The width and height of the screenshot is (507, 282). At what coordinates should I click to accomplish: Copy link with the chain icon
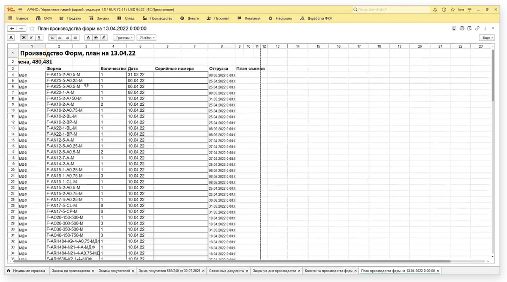pyautogui.click(x=477, y=28)
